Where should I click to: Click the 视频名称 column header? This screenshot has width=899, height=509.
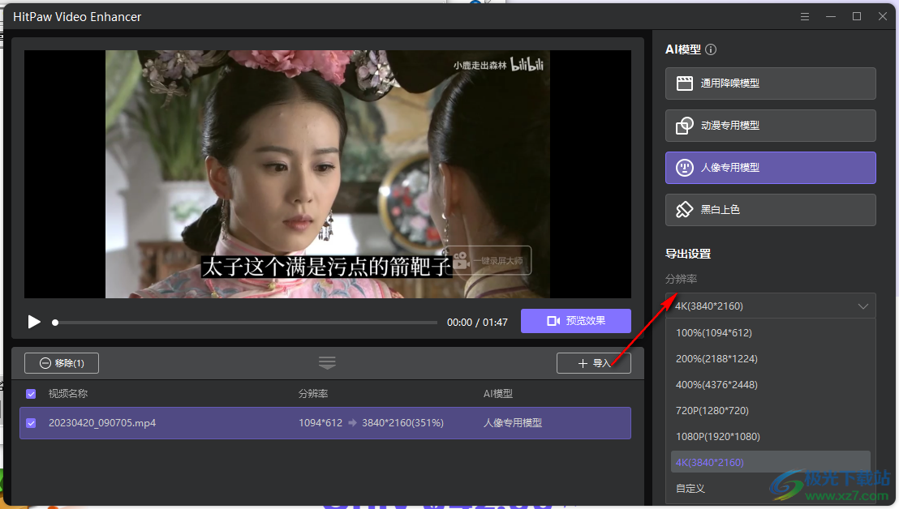point(67,394)
